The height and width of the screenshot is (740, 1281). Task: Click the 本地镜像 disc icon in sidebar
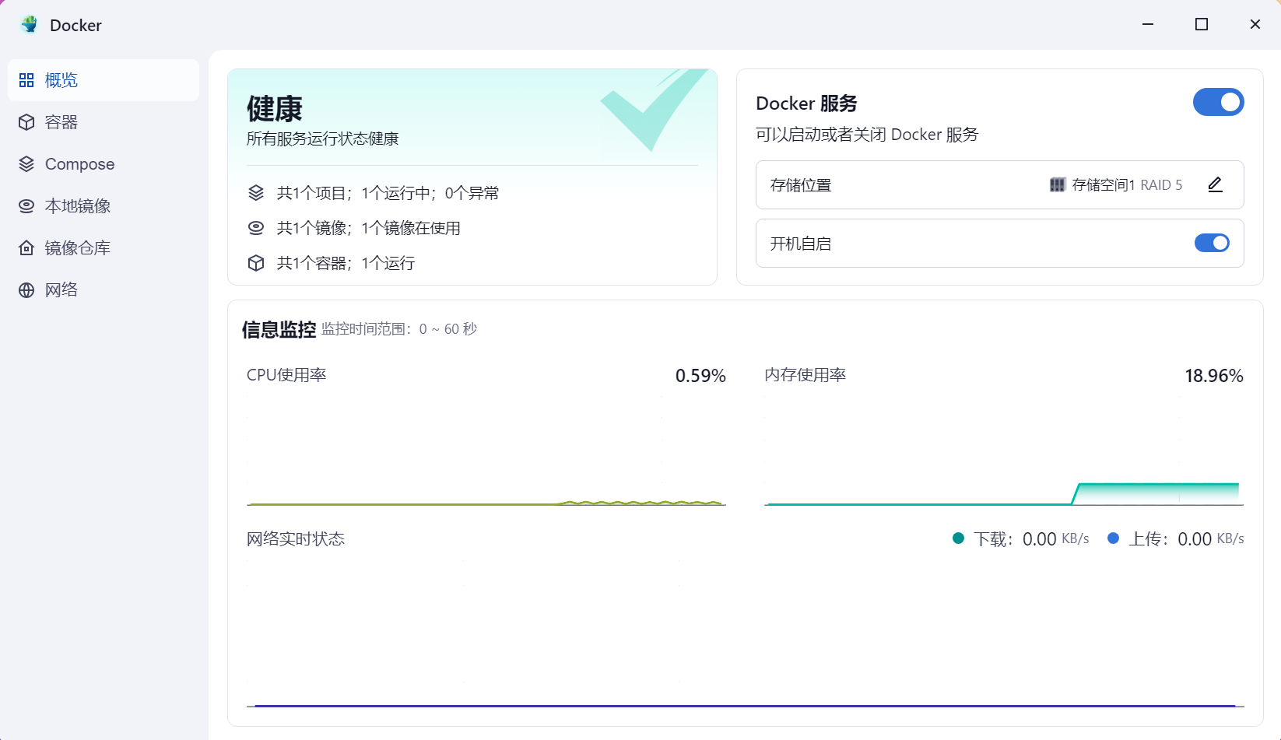coord(26,206)
